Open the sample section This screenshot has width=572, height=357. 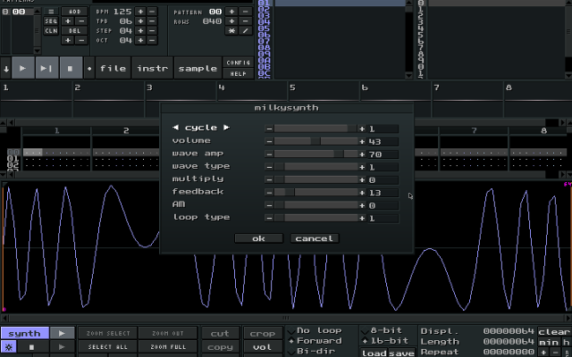(x=198, y=68)
